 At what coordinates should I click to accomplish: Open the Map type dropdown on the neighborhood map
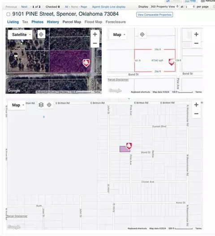(x=17, y=105)
